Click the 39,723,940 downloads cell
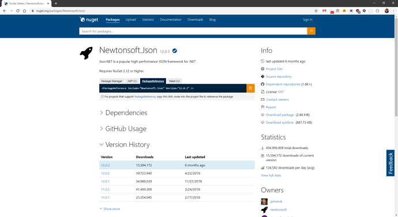 (144, 173)
